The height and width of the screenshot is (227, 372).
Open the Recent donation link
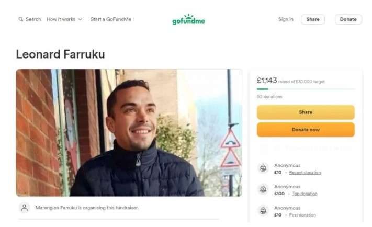click(x=305, y=173)
